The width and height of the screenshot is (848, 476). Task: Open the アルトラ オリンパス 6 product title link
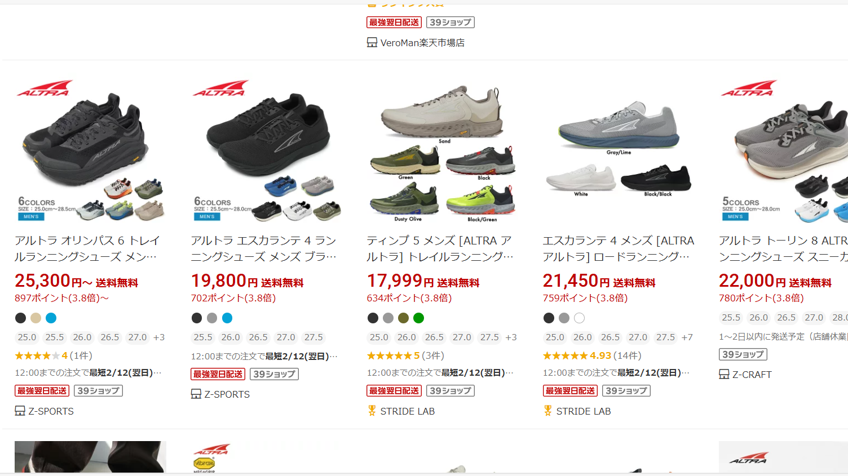click(x=87, y=248)
